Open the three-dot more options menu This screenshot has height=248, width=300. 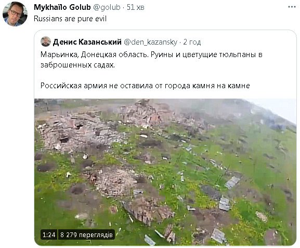coord(292,7)
